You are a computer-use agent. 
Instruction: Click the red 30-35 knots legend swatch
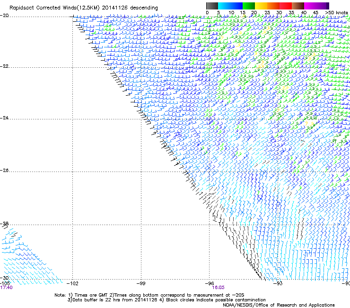[x=286, y=6]
